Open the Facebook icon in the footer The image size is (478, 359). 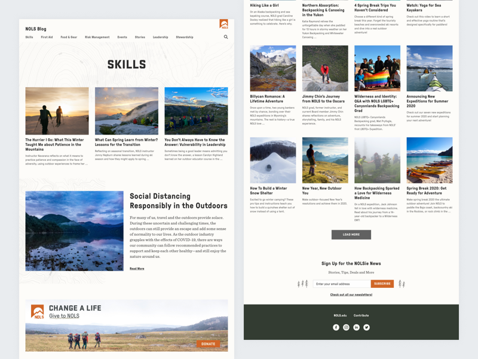(336, 327)
